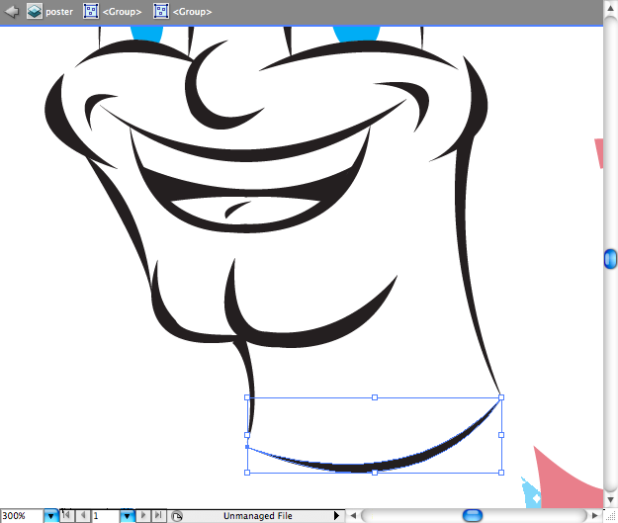Select the 'poster' breadcrumb label

point(59,12)
